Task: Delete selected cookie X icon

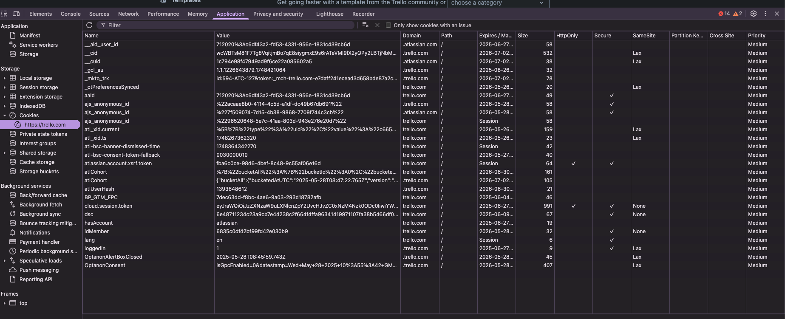Action: pos(377,25)
